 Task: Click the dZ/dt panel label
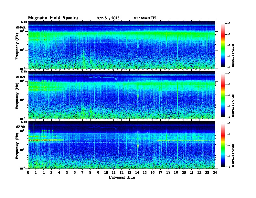pos(21,127)
